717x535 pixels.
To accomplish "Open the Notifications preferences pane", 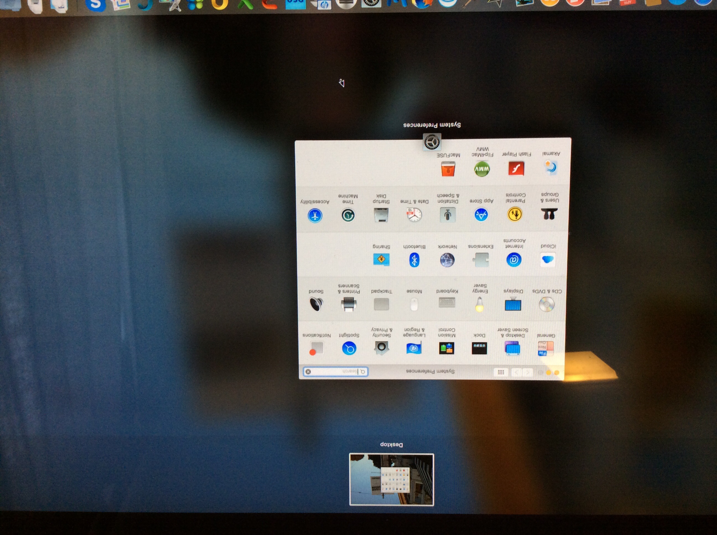I will click(317, 348).
